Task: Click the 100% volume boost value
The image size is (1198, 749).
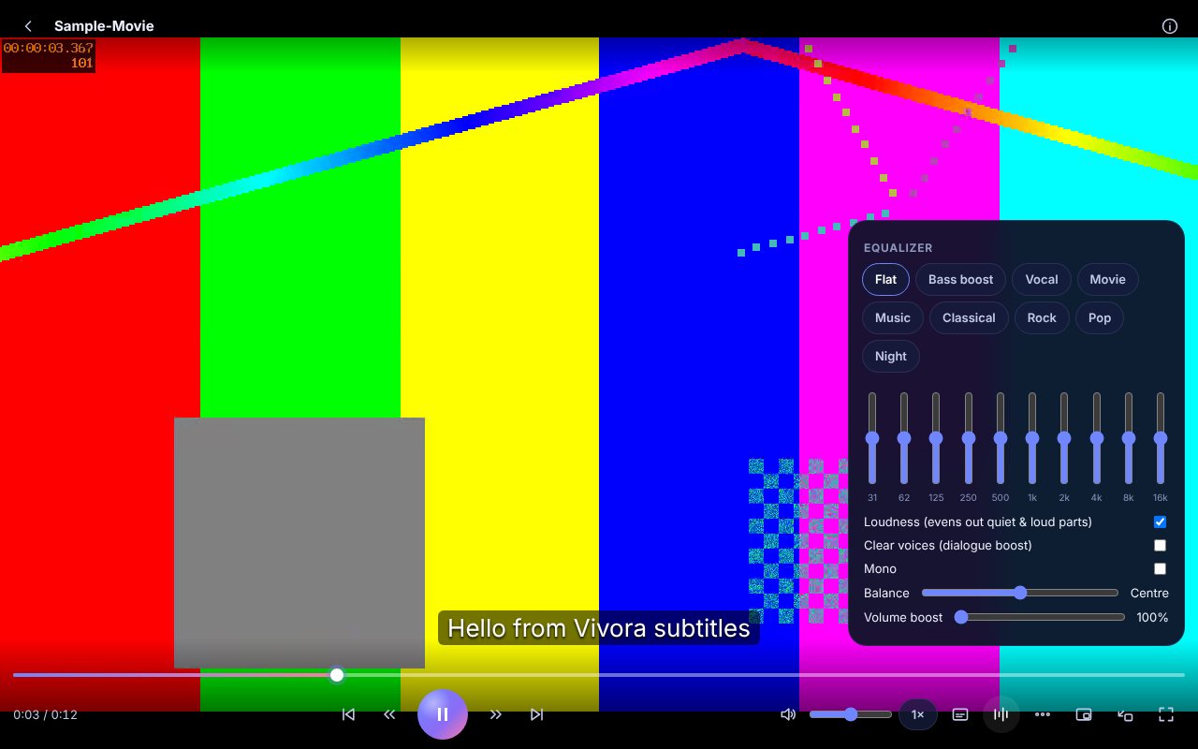Action: tap(1152, 618)
